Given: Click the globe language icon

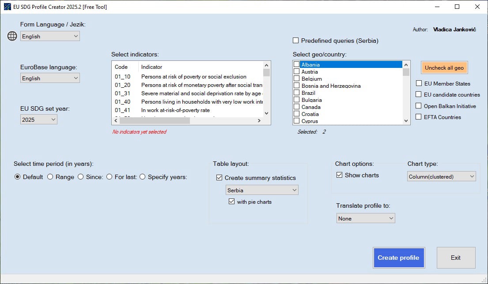Looking at the screenshot, I should click(x=11, y=36).
